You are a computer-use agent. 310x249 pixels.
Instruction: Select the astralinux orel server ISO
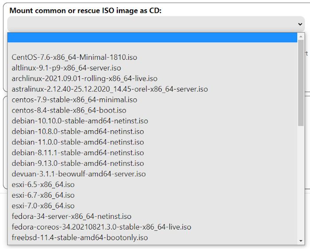click(x=109, y=89)
